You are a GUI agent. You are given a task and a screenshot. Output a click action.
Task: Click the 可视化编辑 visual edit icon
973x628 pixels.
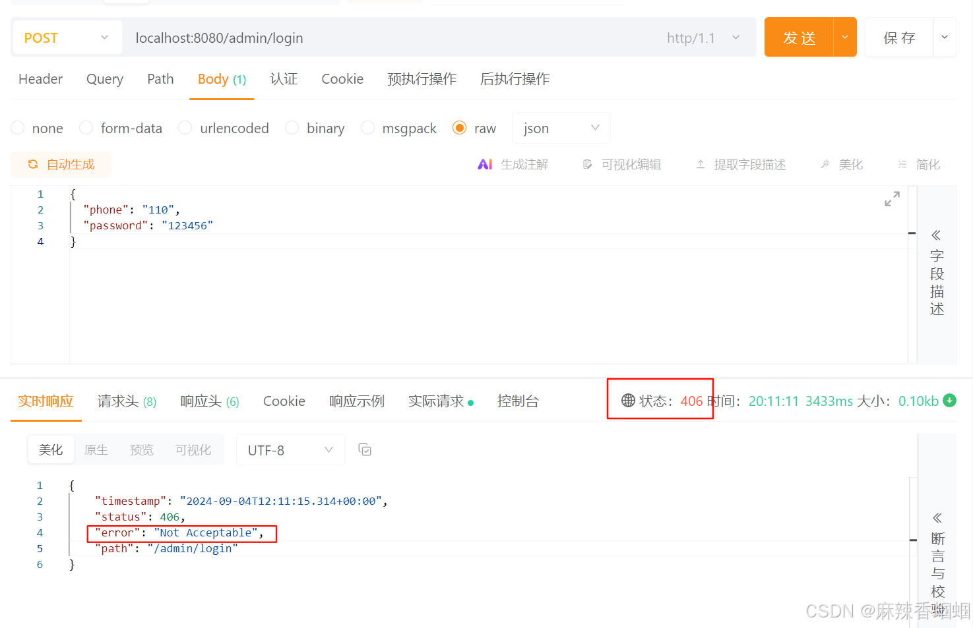tap(587, 164)
